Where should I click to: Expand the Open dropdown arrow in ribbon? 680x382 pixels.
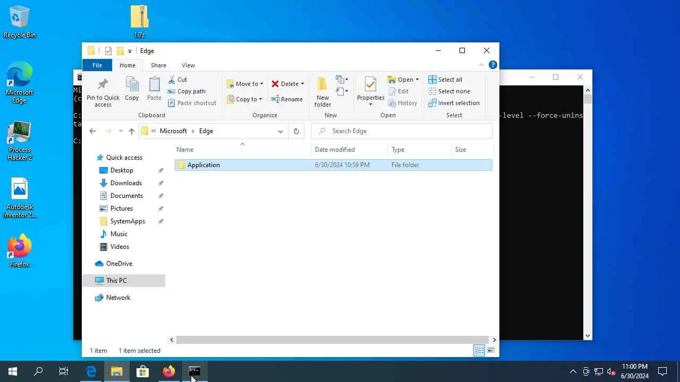coord(417,80)
